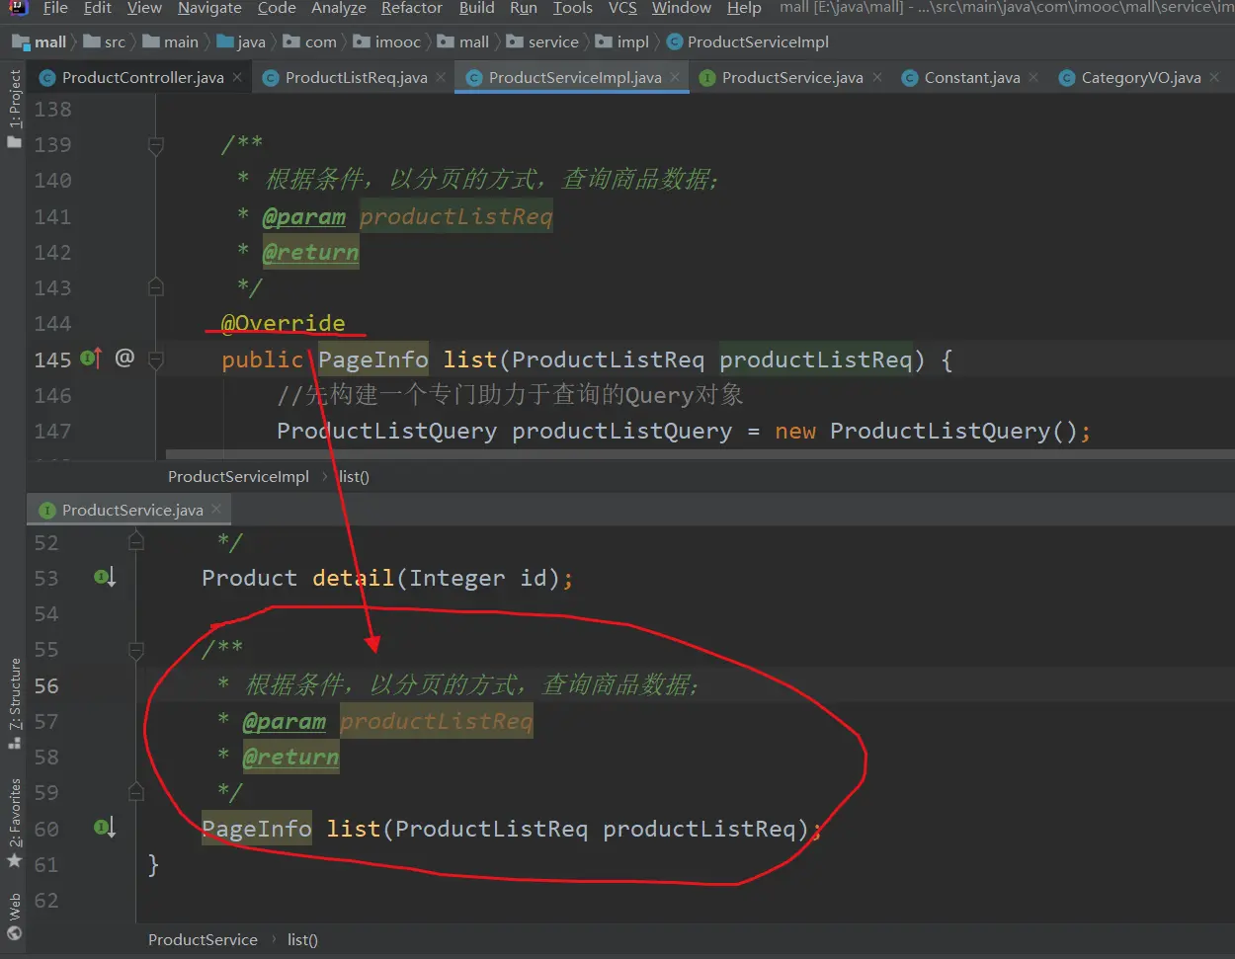Click ProductServiceImpl in the upper editor breadcrumb
The image size is (1235, 959).
pos(238,476)
